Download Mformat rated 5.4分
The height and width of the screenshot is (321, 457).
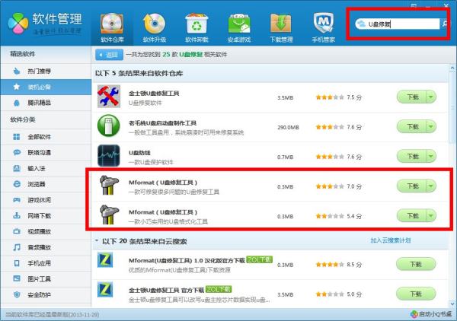[x=412, y=216]
